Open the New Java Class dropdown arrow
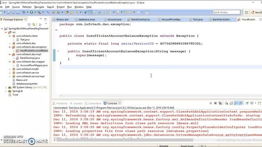 (x=62, y=12)
